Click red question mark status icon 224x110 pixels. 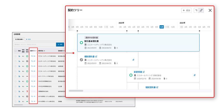tap(27, 91)
